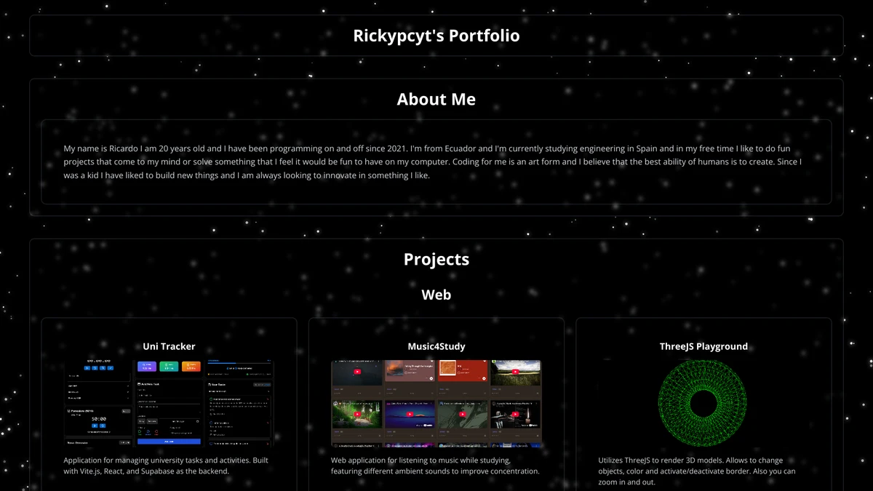Click the green ThreeJS torus preview image

703,403
